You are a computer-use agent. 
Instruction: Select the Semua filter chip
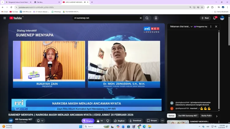171,115
